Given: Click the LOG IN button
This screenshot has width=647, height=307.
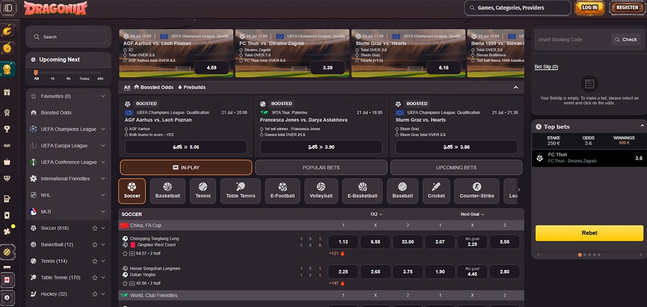Looking at the screenshot, I should [590, 8].
